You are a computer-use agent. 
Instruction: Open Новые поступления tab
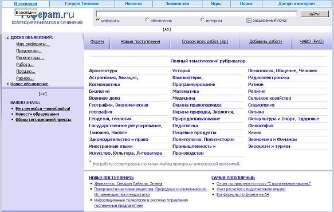(140, 42)
